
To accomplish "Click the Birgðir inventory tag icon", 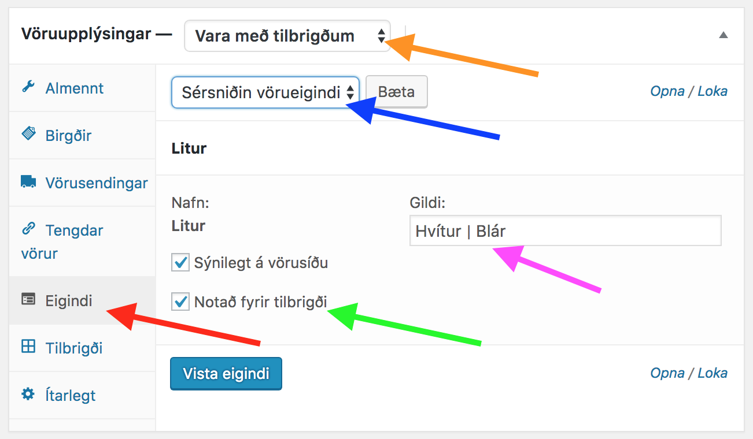I will pos(28,135).
